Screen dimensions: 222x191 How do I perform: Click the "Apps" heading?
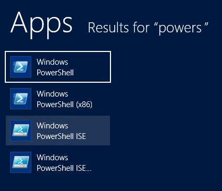(x=41, y=25)
